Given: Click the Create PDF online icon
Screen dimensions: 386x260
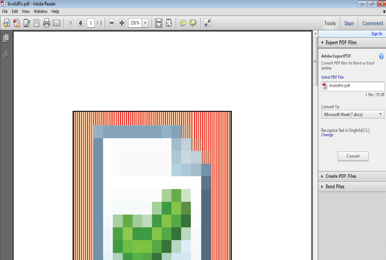Looking at the screenshot, I should coord(17,23).
